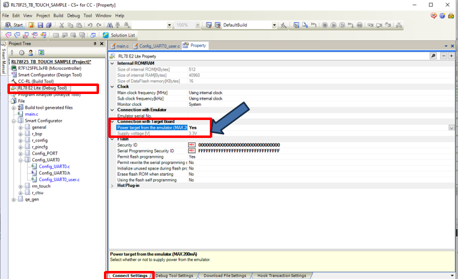Click the Start button in the toolbar
Image resolution: width=458 pixels, height=279 pixels.
14,25
